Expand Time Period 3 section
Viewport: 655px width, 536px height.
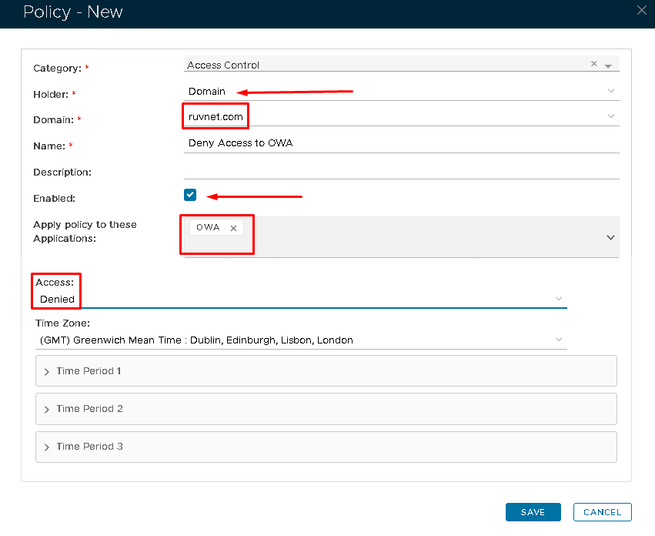pyautogui.click(x=326, y=447)
